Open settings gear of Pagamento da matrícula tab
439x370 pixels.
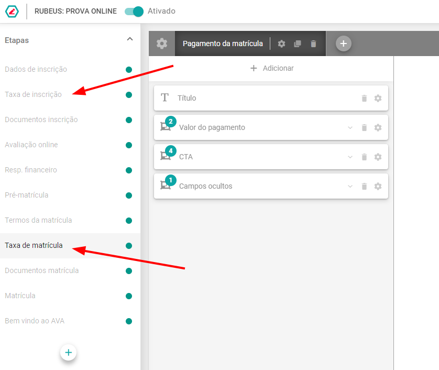coord(281,43)
